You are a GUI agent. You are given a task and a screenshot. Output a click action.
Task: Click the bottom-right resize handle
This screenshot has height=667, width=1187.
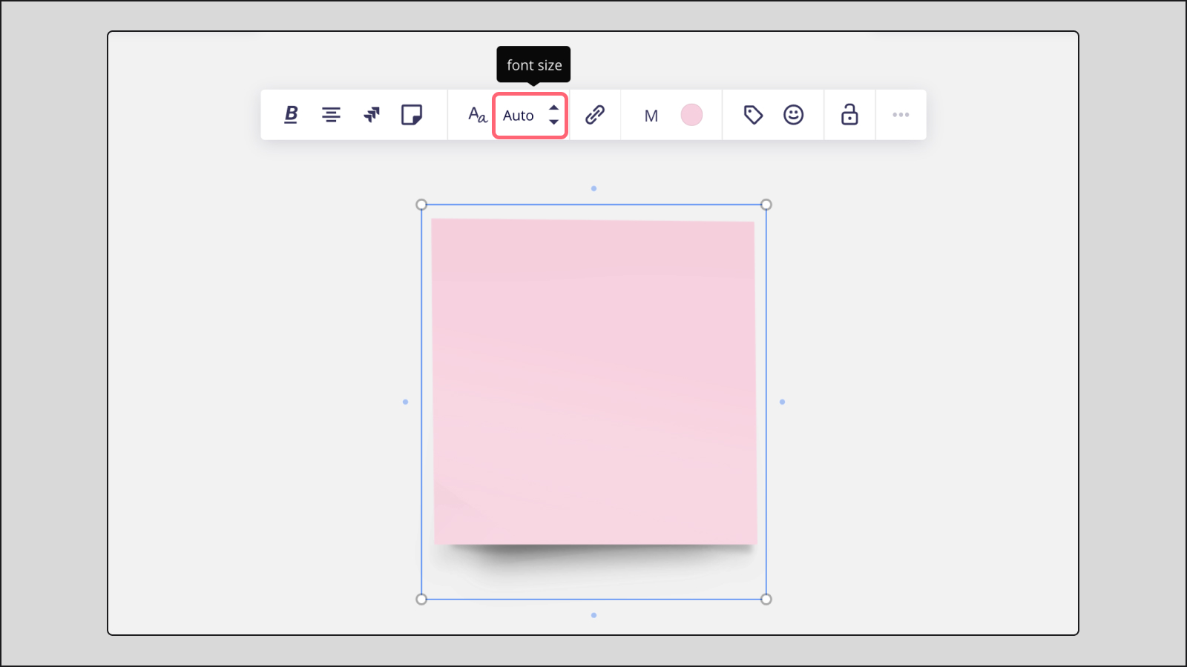pos(767,598)
